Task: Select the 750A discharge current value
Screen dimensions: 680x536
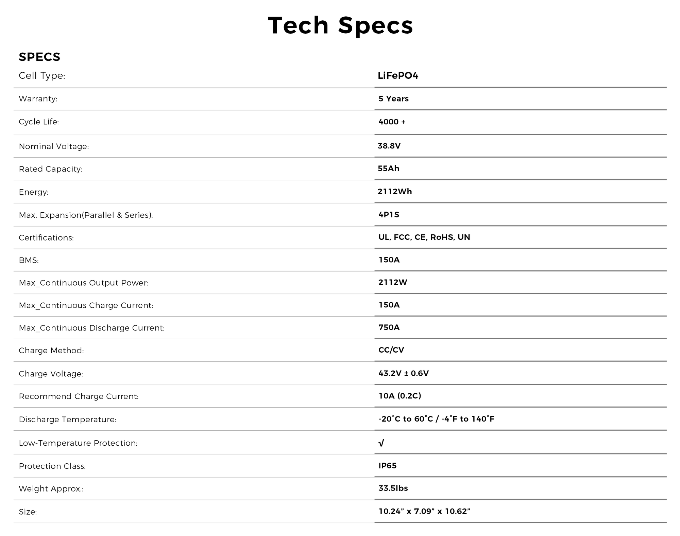Action: [389, 327]
